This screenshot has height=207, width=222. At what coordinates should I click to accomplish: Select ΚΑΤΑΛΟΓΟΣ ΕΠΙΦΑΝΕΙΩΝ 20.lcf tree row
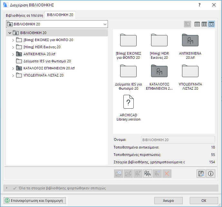(x=57, y=68)
